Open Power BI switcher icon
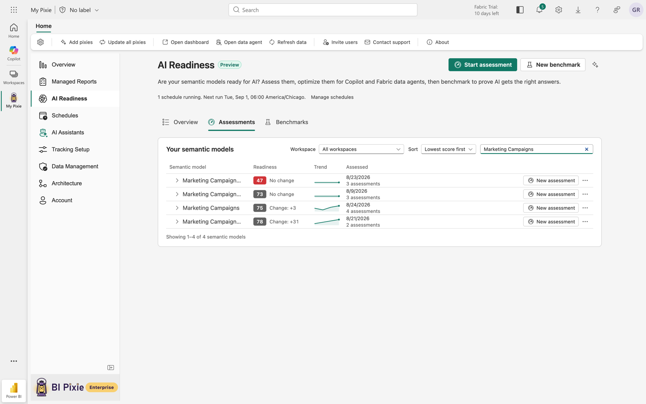The image size is (646, 404). (x=14, y=391)
